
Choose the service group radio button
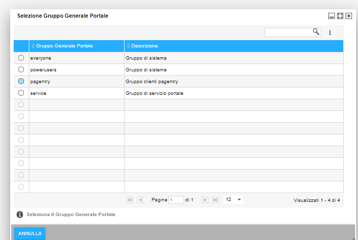[x=21, y=93]
